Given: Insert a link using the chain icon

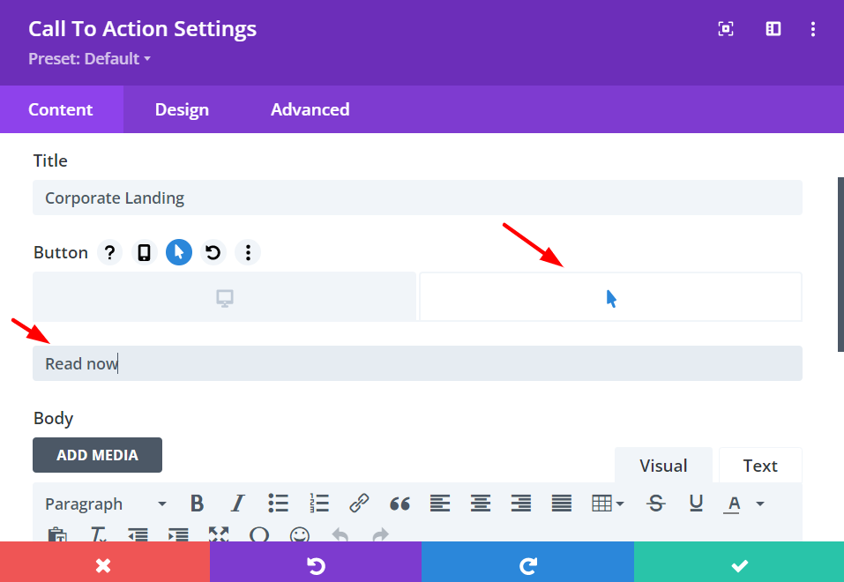Looking at the screenshot, I should tap(359, 504).
